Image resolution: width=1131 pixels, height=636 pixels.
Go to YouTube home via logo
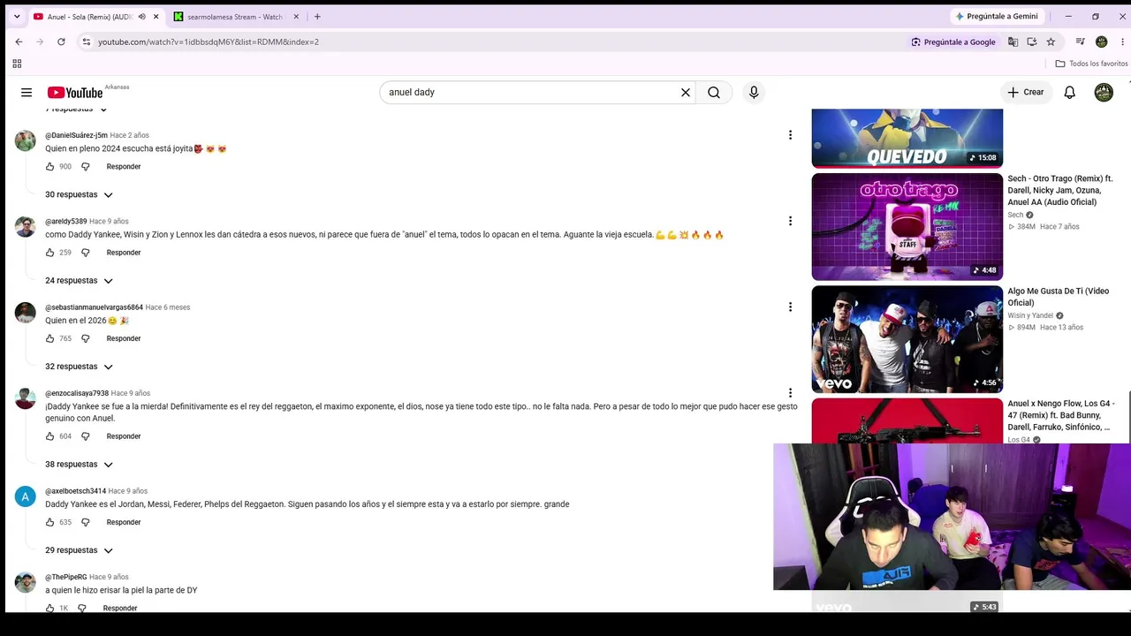tap(75, 93)
